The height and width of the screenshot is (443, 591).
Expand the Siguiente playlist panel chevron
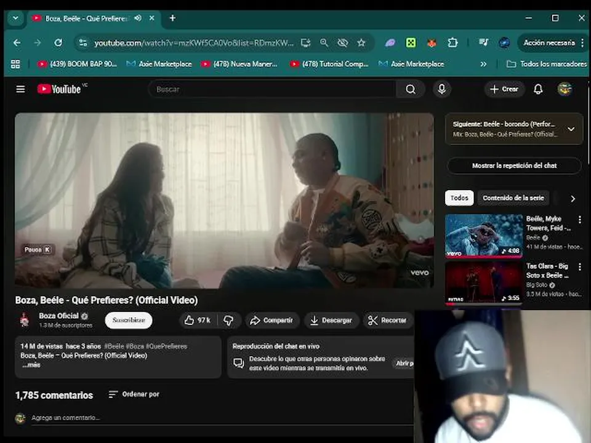[571, 129]
